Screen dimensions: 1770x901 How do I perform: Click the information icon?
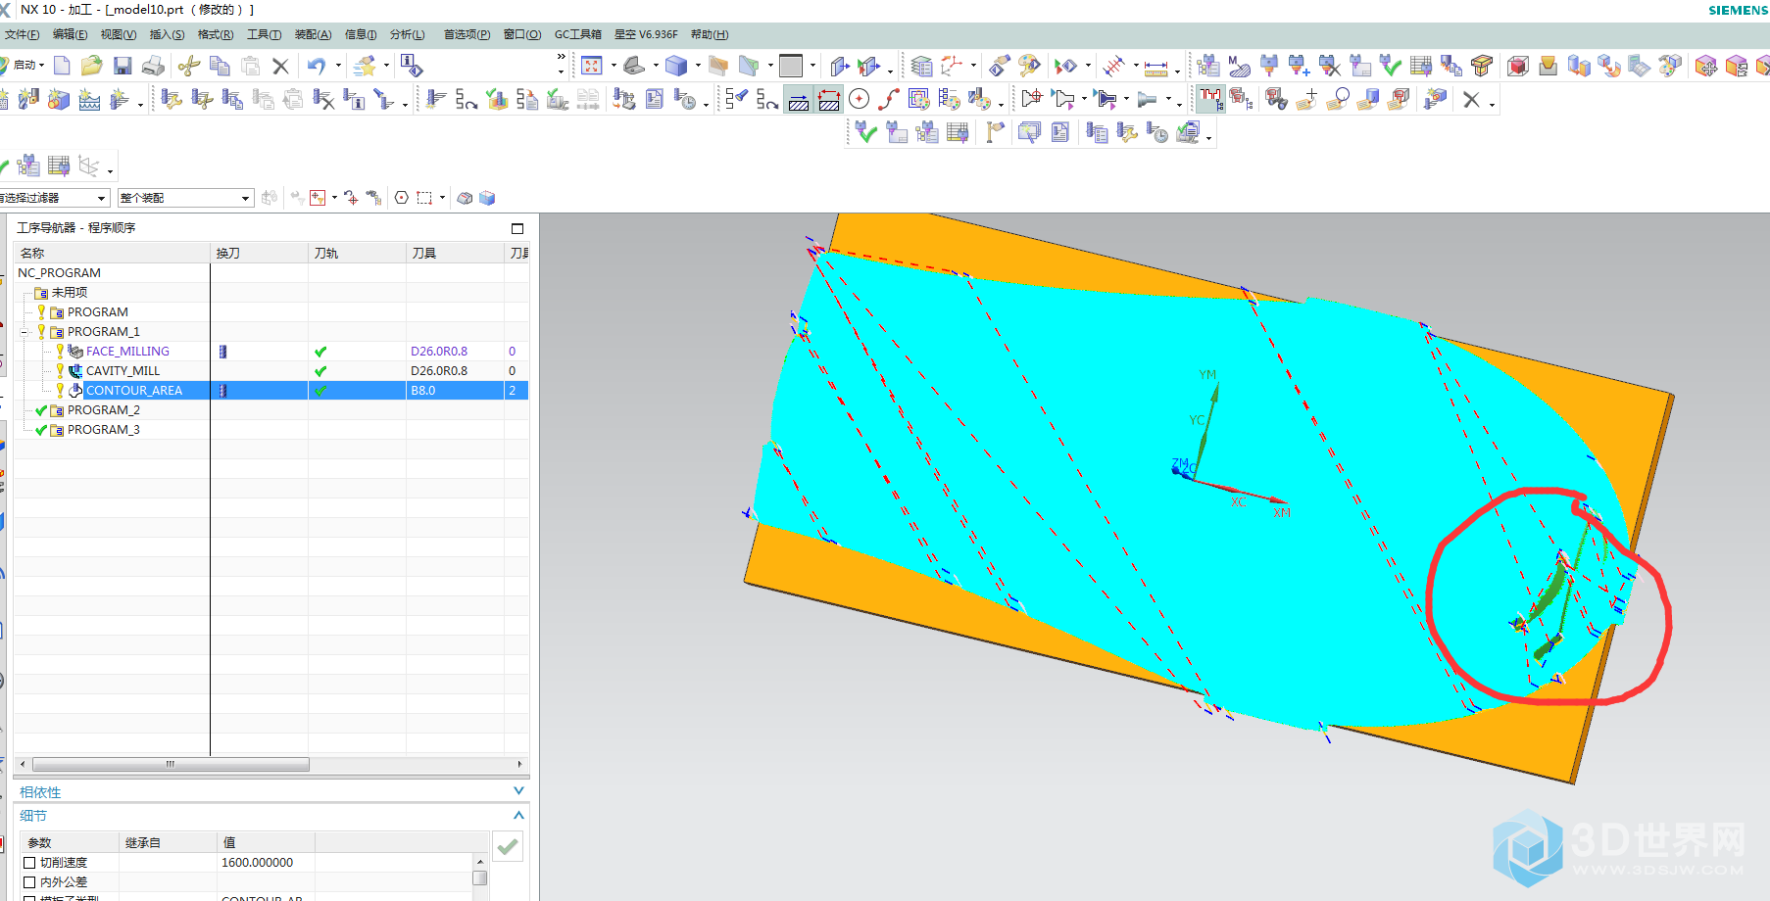(412, 66)
